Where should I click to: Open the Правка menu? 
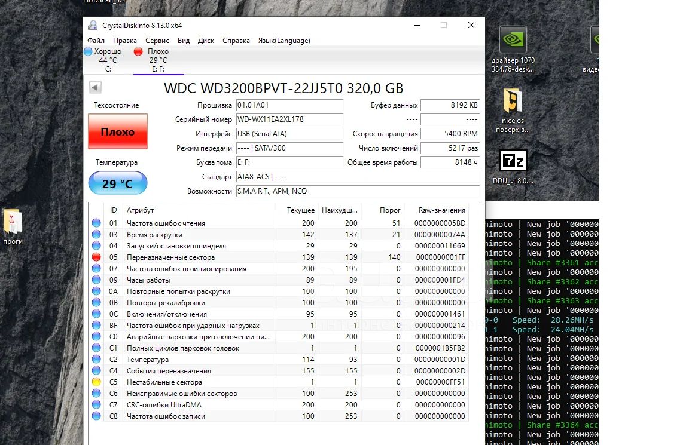coord(125,41)
